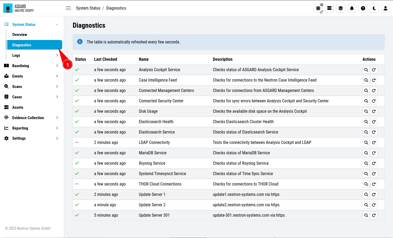Open the server assets icon in header

(x=329, y=8)
